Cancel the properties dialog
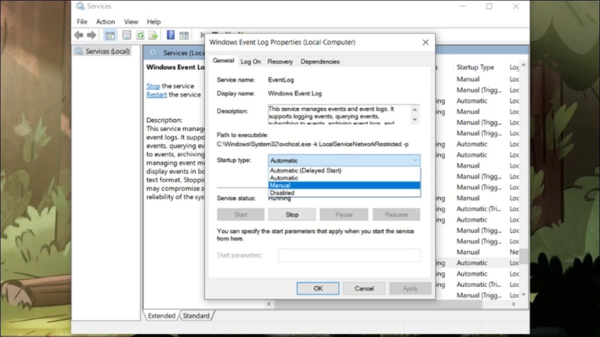 click(364, 288)
